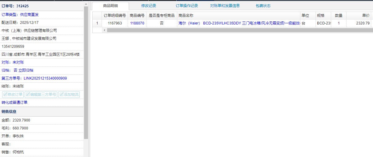Switch to the 修改记录 tab
This screenshot has height=157, width=373.
[x=149, y=6]
